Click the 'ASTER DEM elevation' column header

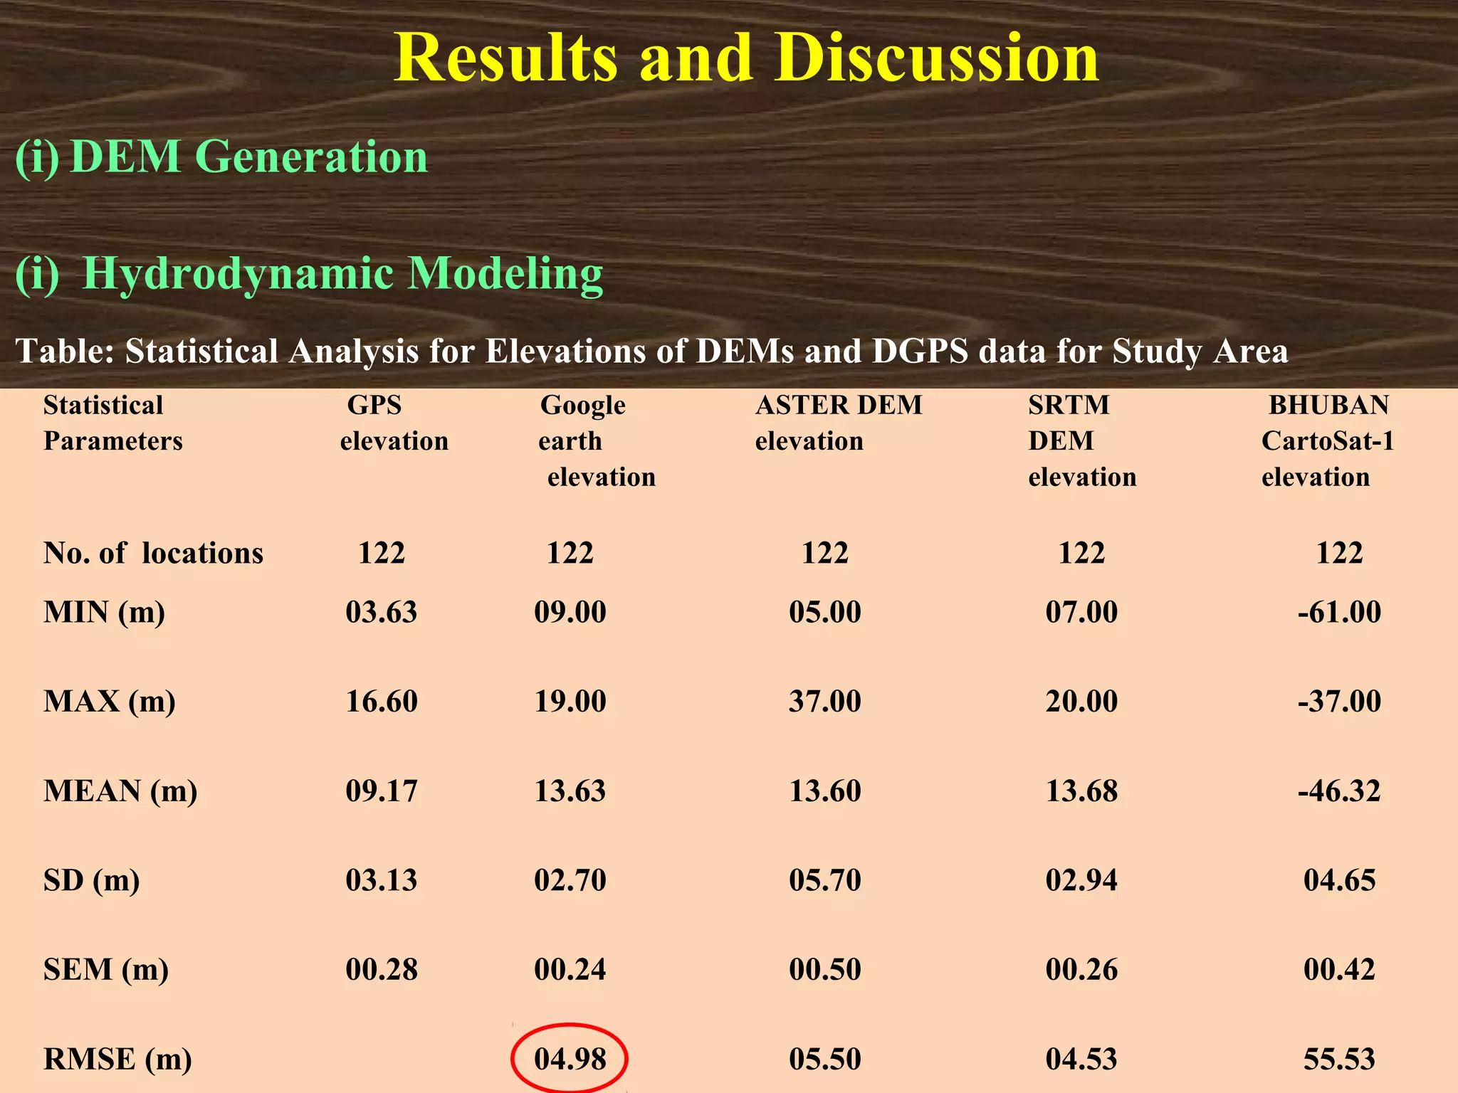839,423
